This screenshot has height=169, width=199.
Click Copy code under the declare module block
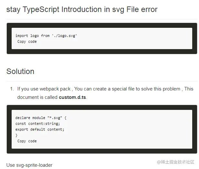pos(27,141)
